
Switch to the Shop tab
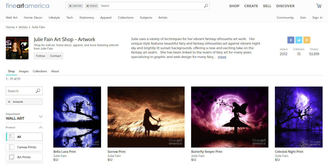(11, 71)
